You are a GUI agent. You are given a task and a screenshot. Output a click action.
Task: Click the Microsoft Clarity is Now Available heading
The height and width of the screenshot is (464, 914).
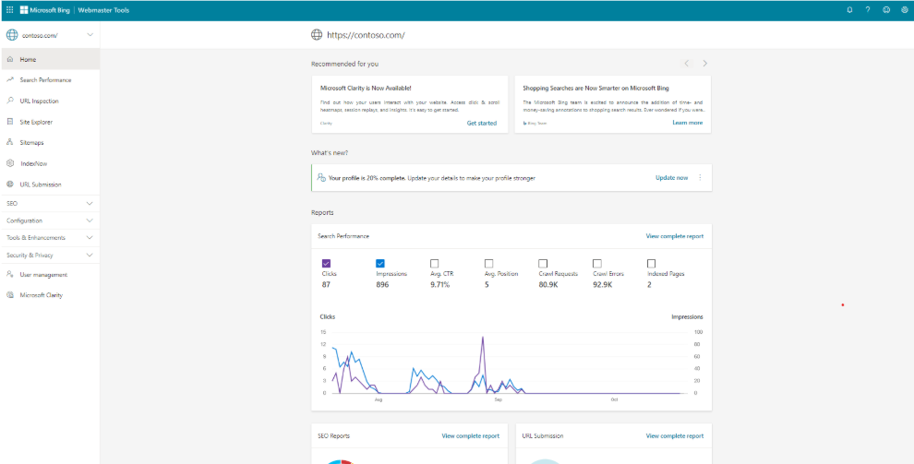[367, 88]
